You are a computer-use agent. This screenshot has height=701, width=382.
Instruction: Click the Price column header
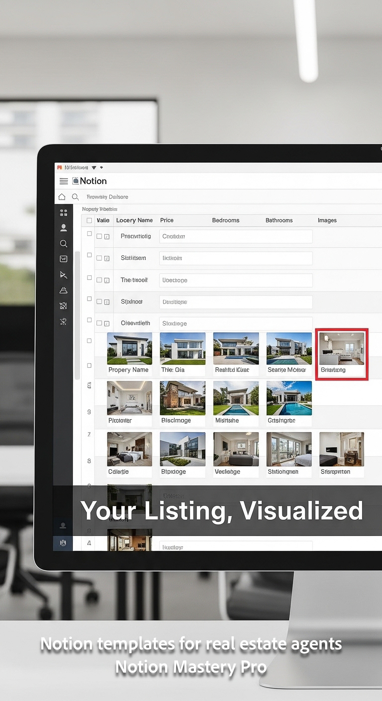(167, 220)
